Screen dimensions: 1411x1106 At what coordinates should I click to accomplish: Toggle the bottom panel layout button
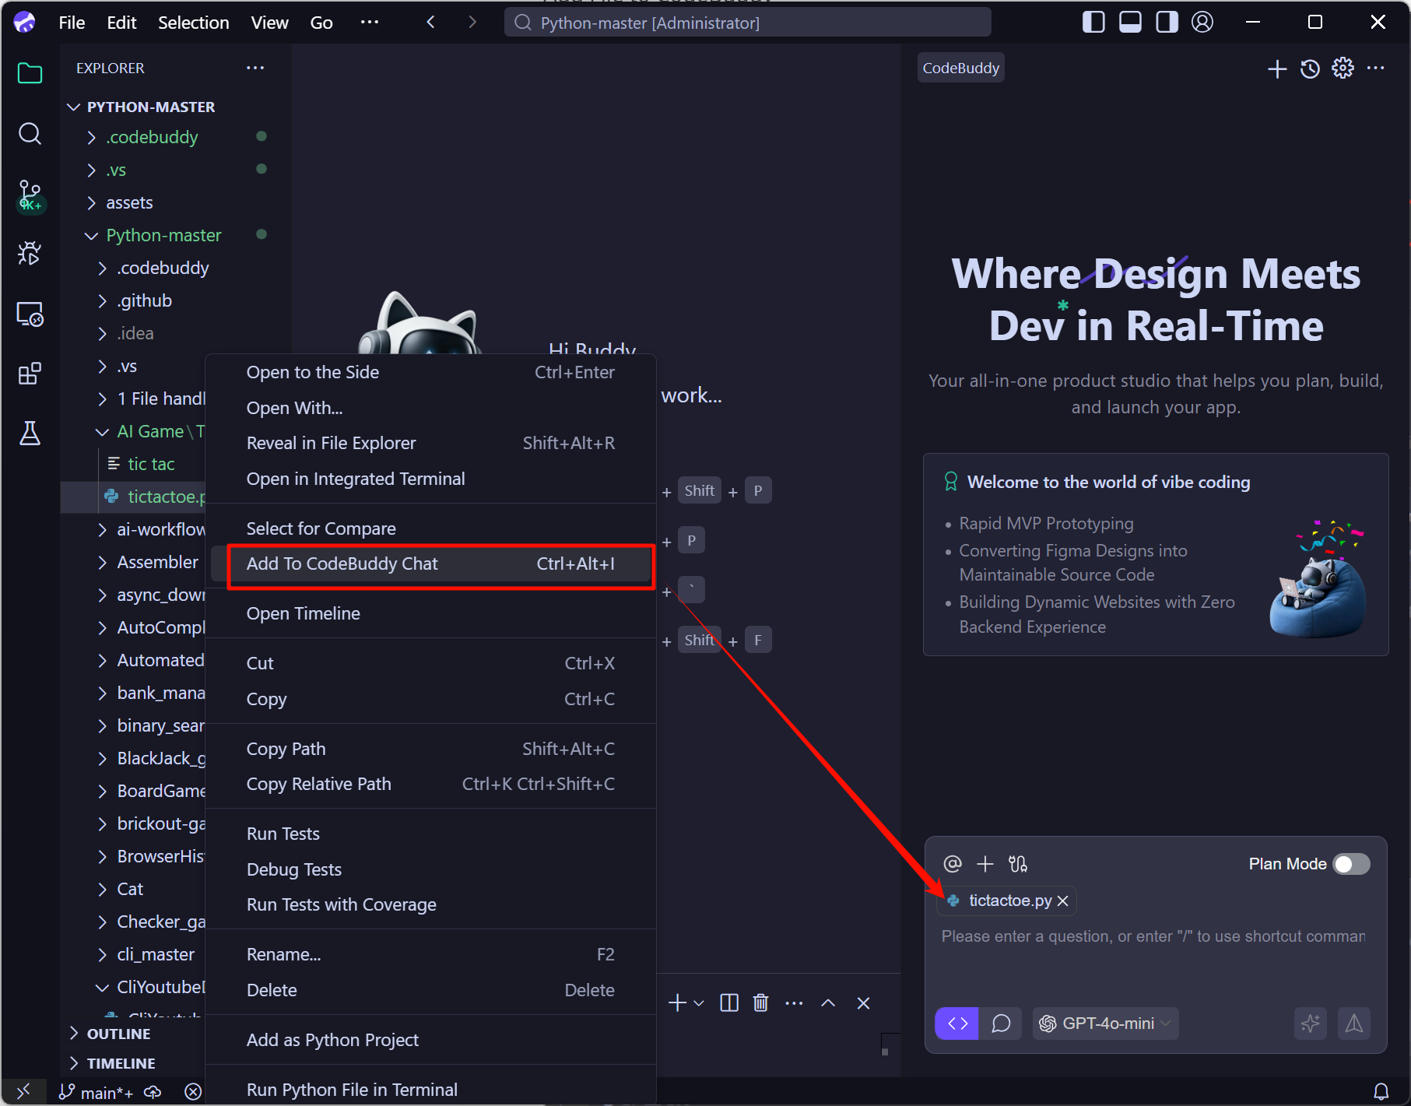(x=1130, y=23)
